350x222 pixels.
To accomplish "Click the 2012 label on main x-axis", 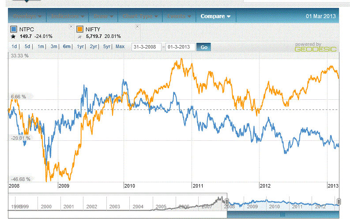I will pos(265,186).
